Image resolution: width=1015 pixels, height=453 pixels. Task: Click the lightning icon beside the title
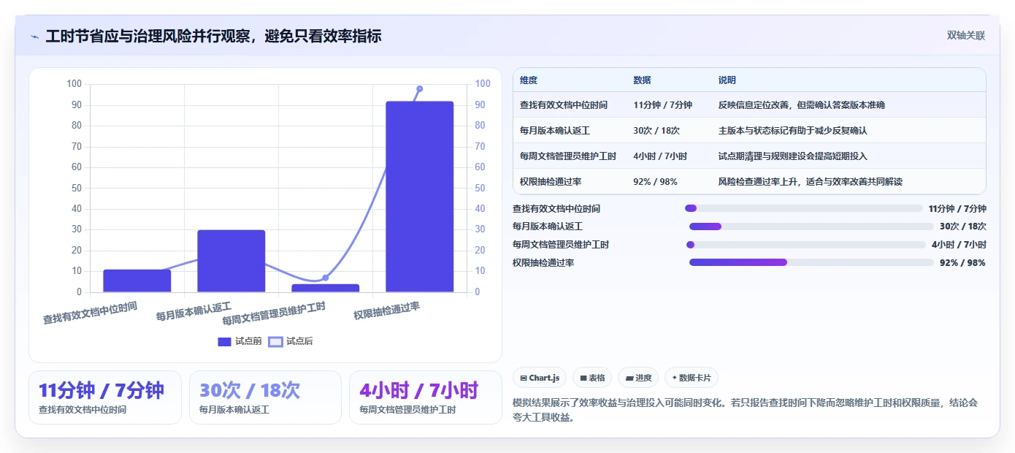(x=35, y=37)
